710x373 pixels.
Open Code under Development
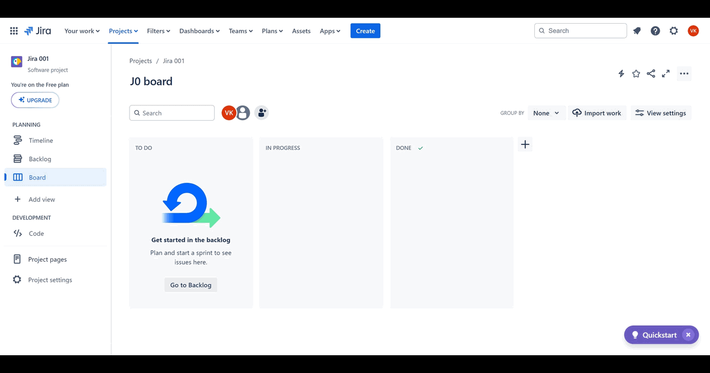coord(56,233)
